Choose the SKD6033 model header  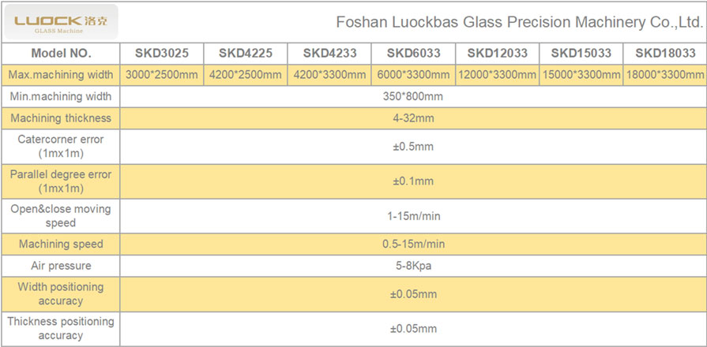[x=413, y=54]
